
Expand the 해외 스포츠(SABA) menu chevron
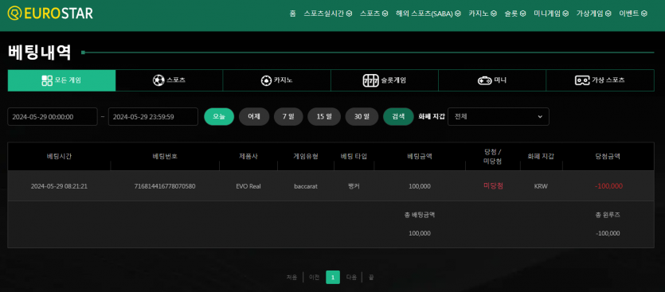(x=458, y=14)
